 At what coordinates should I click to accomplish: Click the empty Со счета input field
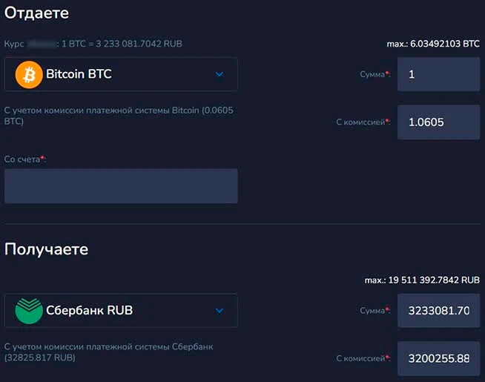pyautogui.click(x=121, y=185)
